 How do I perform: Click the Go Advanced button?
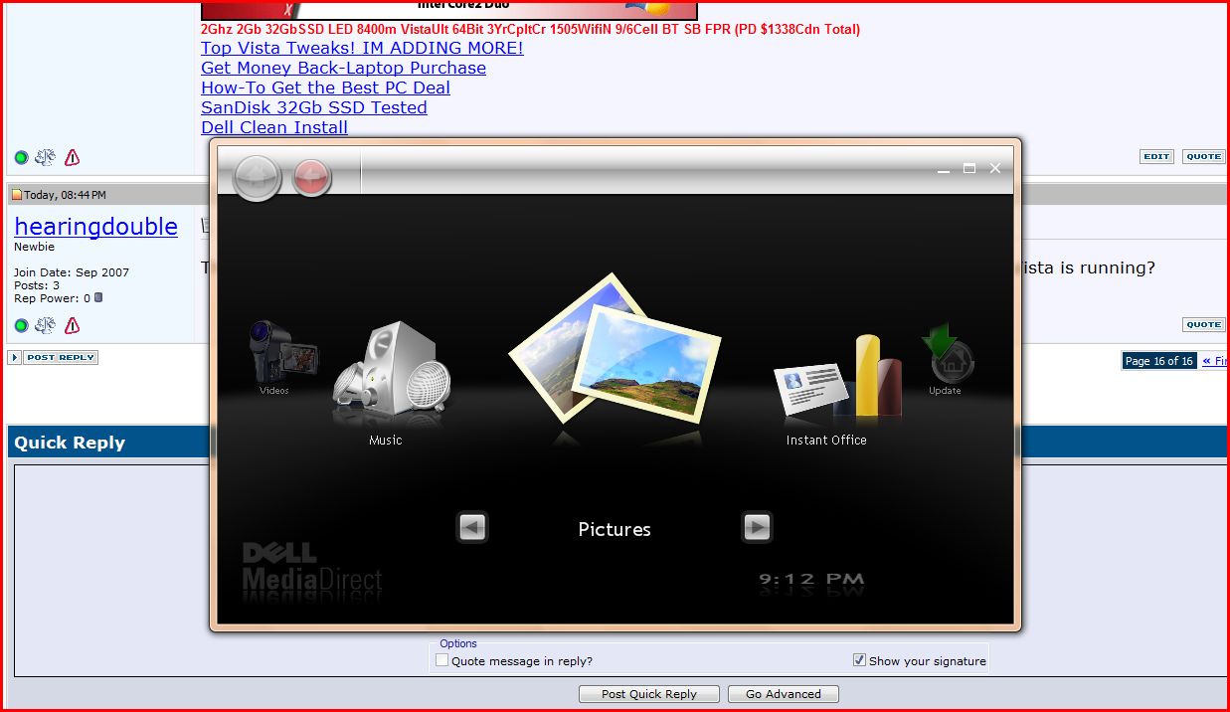click(x=784, y=694)
